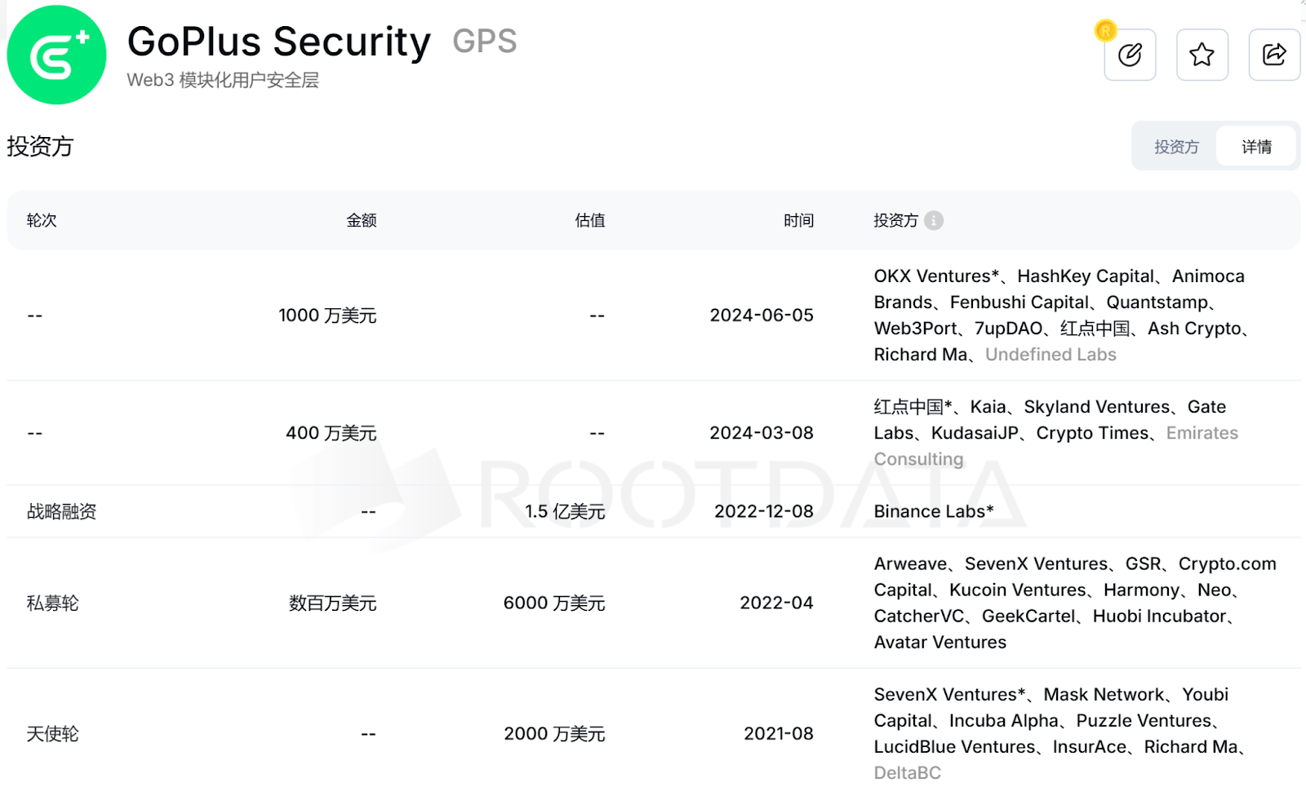1306x800 pixels.
Task: Click the share arrow icon
Action: pos(1274,55)
